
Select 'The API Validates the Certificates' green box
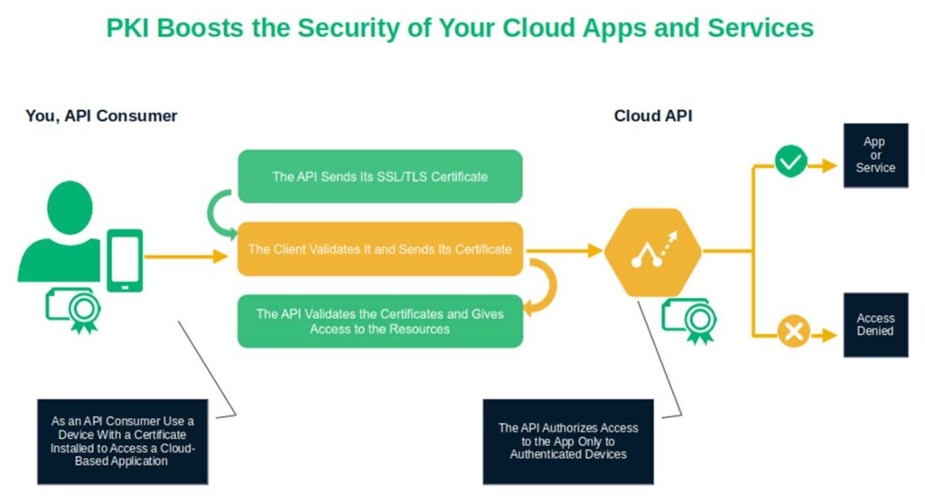380,321
